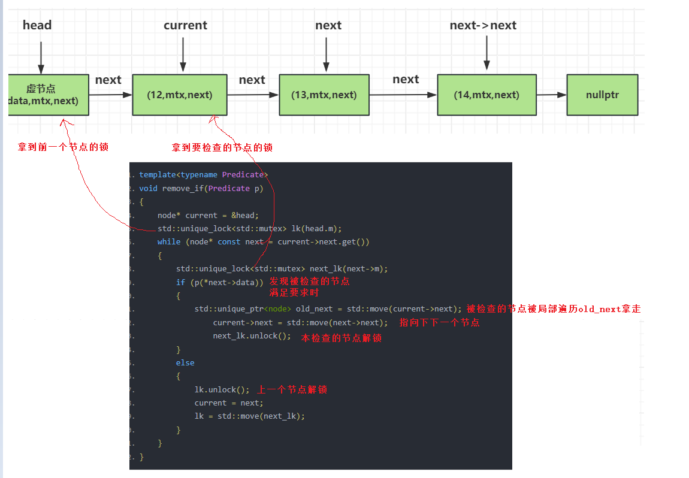Select the dummy node box 虚节点
689x478 pixels.
[x=49, y=95]
